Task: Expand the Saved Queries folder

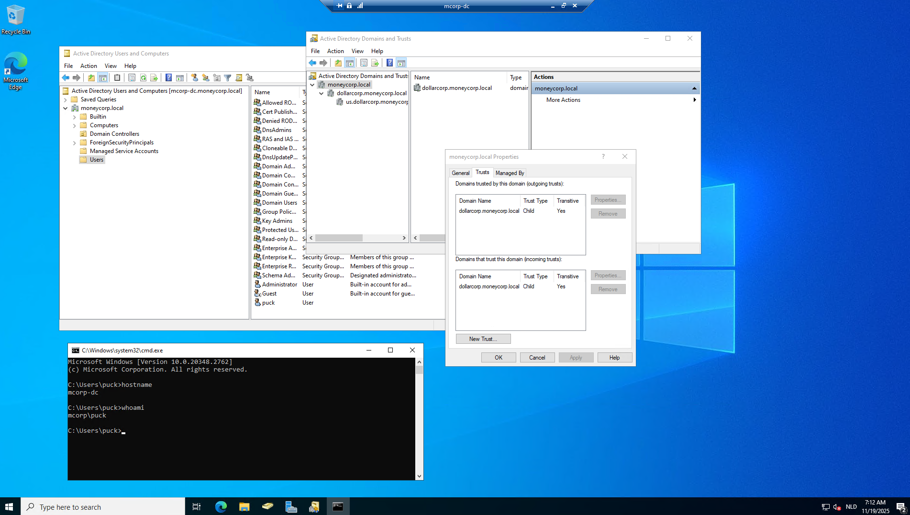Action: [x=66, y=100]
